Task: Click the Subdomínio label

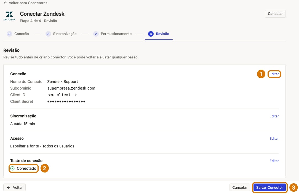Action: [x=21, y=88]
